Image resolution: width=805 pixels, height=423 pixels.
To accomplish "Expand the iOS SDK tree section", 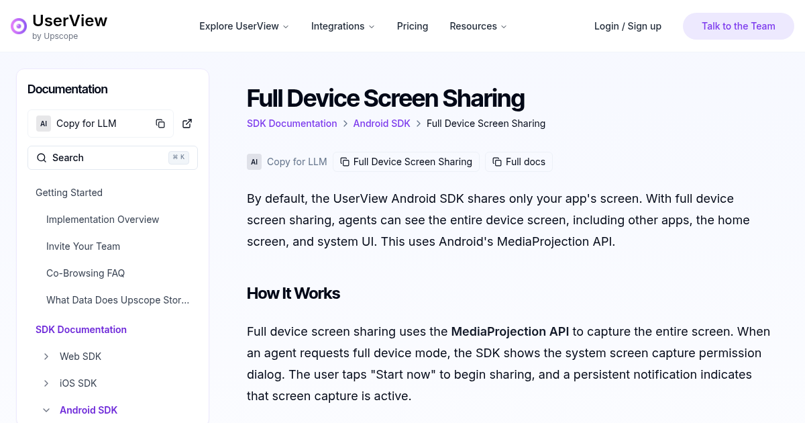I will [46, 383].
